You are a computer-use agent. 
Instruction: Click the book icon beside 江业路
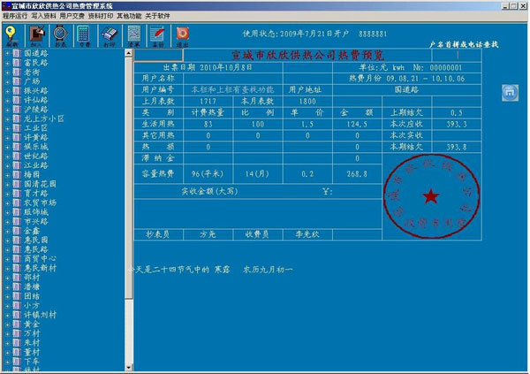coord(17,165)
